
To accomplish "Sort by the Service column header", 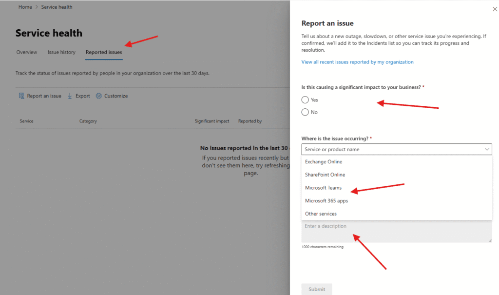I will pyautogui.click(x=26, y=121).
